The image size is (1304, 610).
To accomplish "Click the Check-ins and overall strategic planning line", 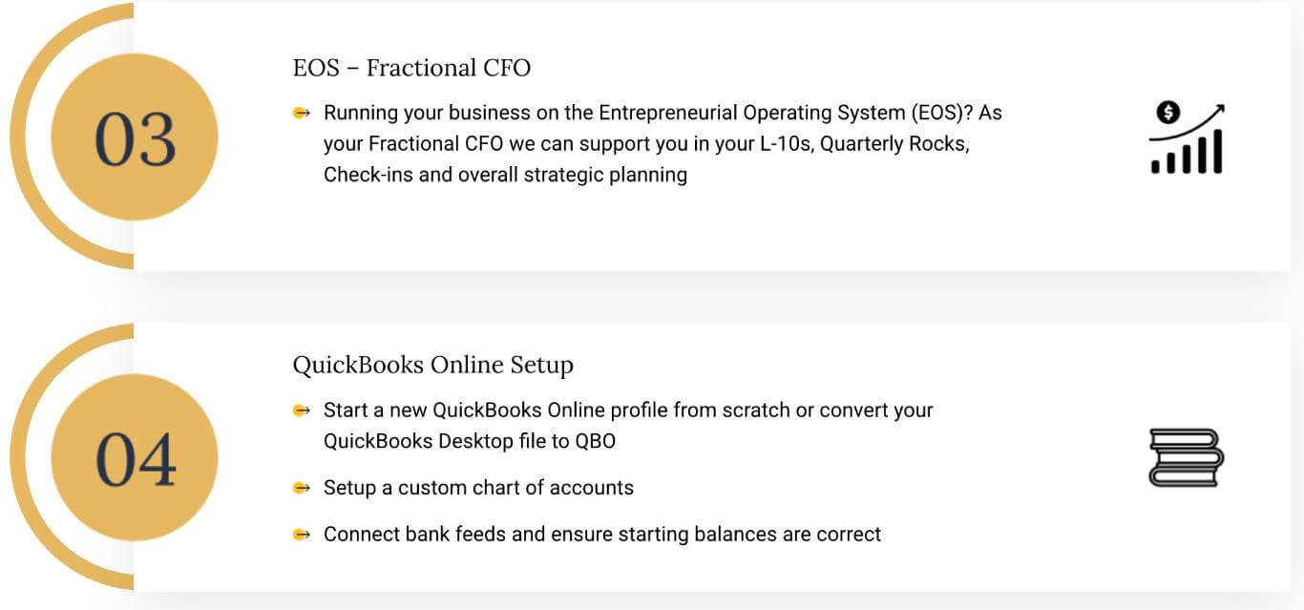I will point(505,176).
